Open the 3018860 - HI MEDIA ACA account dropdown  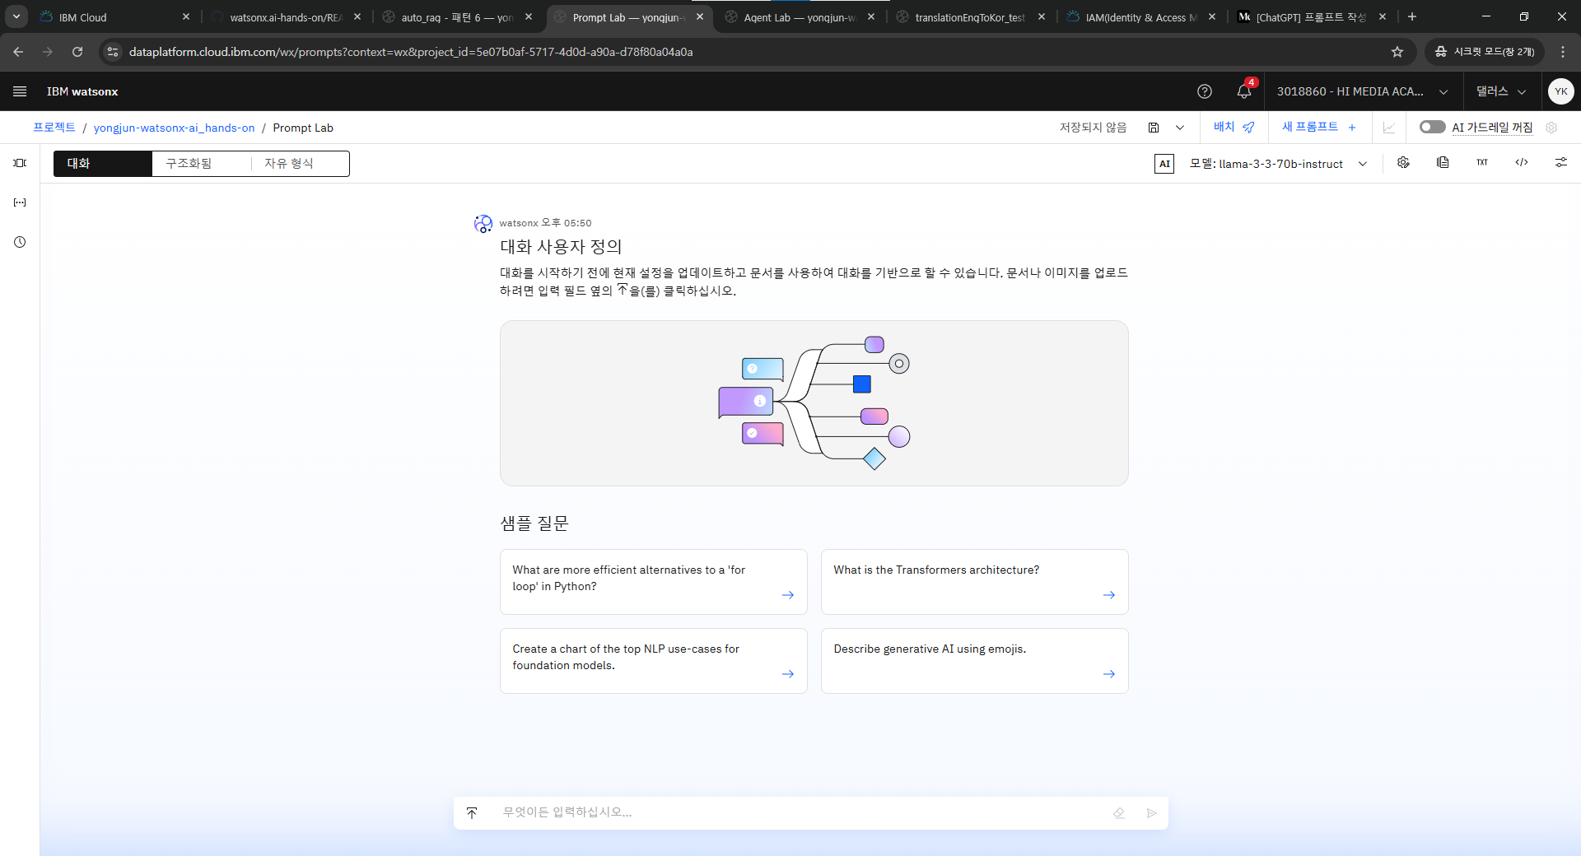(1362, 91)
